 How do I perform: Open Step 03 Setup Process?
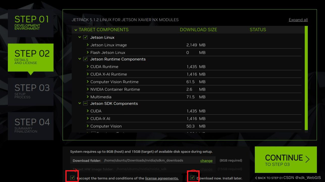click(x=31, y=92)
